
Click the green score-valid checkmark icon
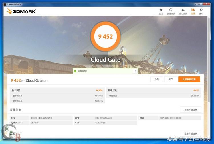click(75, 71)
